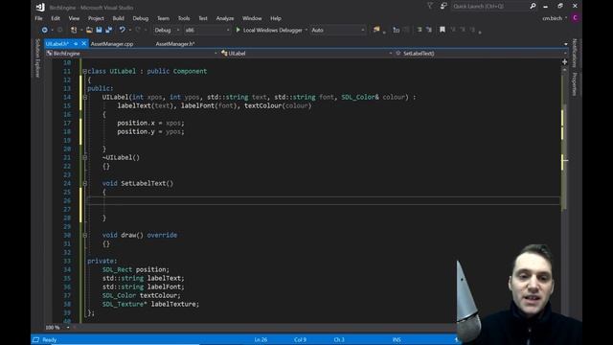Image resolution: width=613 pixels, height=345 pixels.
Task: Click the status bar Ready icon
Action: [35, 339]
